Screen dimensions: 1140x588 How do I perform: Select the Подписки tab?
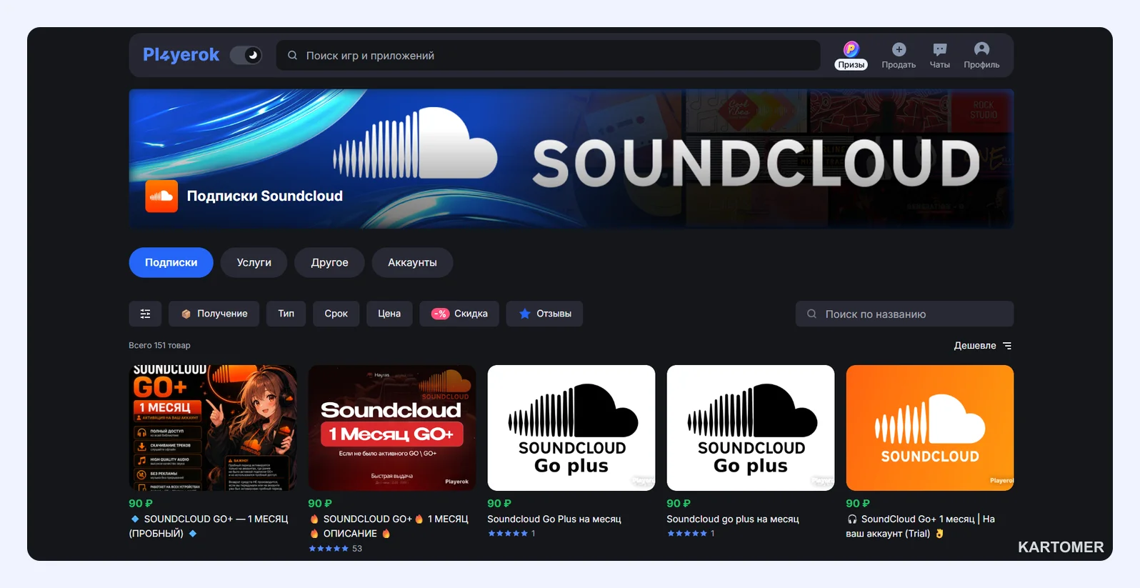pyautogui.click(x=171, y=262)
